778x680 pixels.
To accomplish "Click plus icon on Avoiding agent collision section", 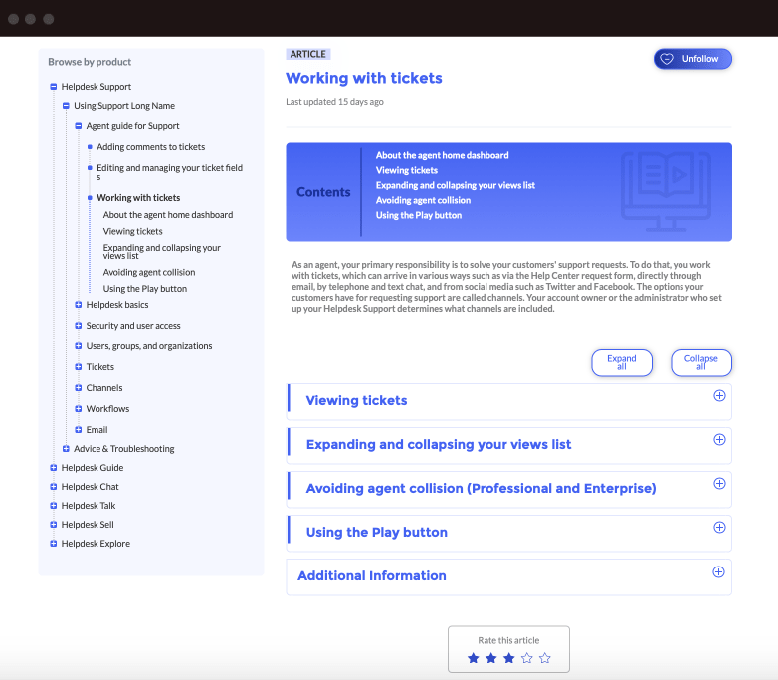I will click(719, 483).
